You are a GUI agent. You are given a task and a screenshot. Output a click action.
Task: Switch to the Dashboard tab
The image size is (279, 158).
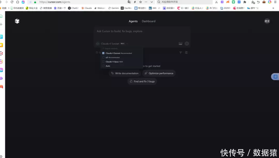[148, 21]
